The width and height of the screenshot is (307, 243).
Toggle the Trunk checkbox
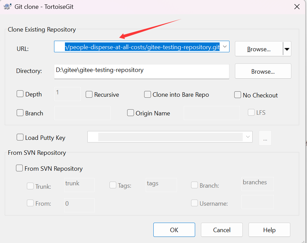[30, 186]
